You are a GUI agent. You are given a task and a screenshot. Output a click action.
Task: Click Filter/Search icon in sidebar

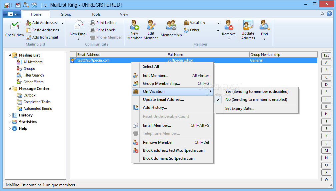19,75
